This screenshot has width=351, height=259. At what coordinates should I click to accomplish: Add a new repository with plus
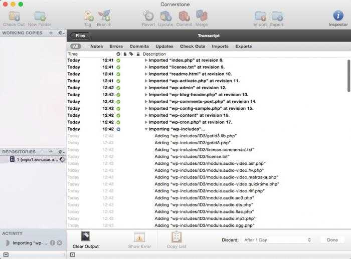click(51, 152)
